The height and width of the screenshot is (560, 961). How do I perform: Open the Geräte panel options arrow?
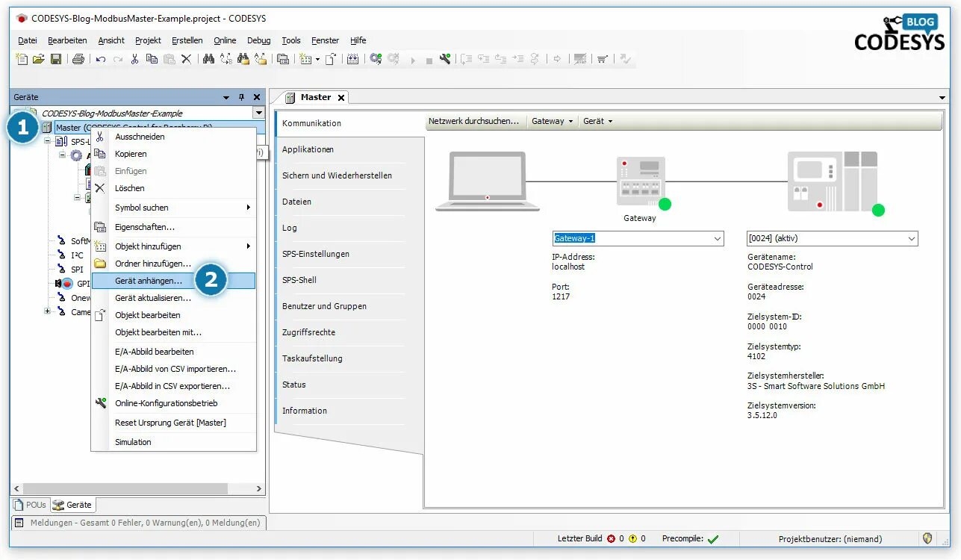click(226, 97)
